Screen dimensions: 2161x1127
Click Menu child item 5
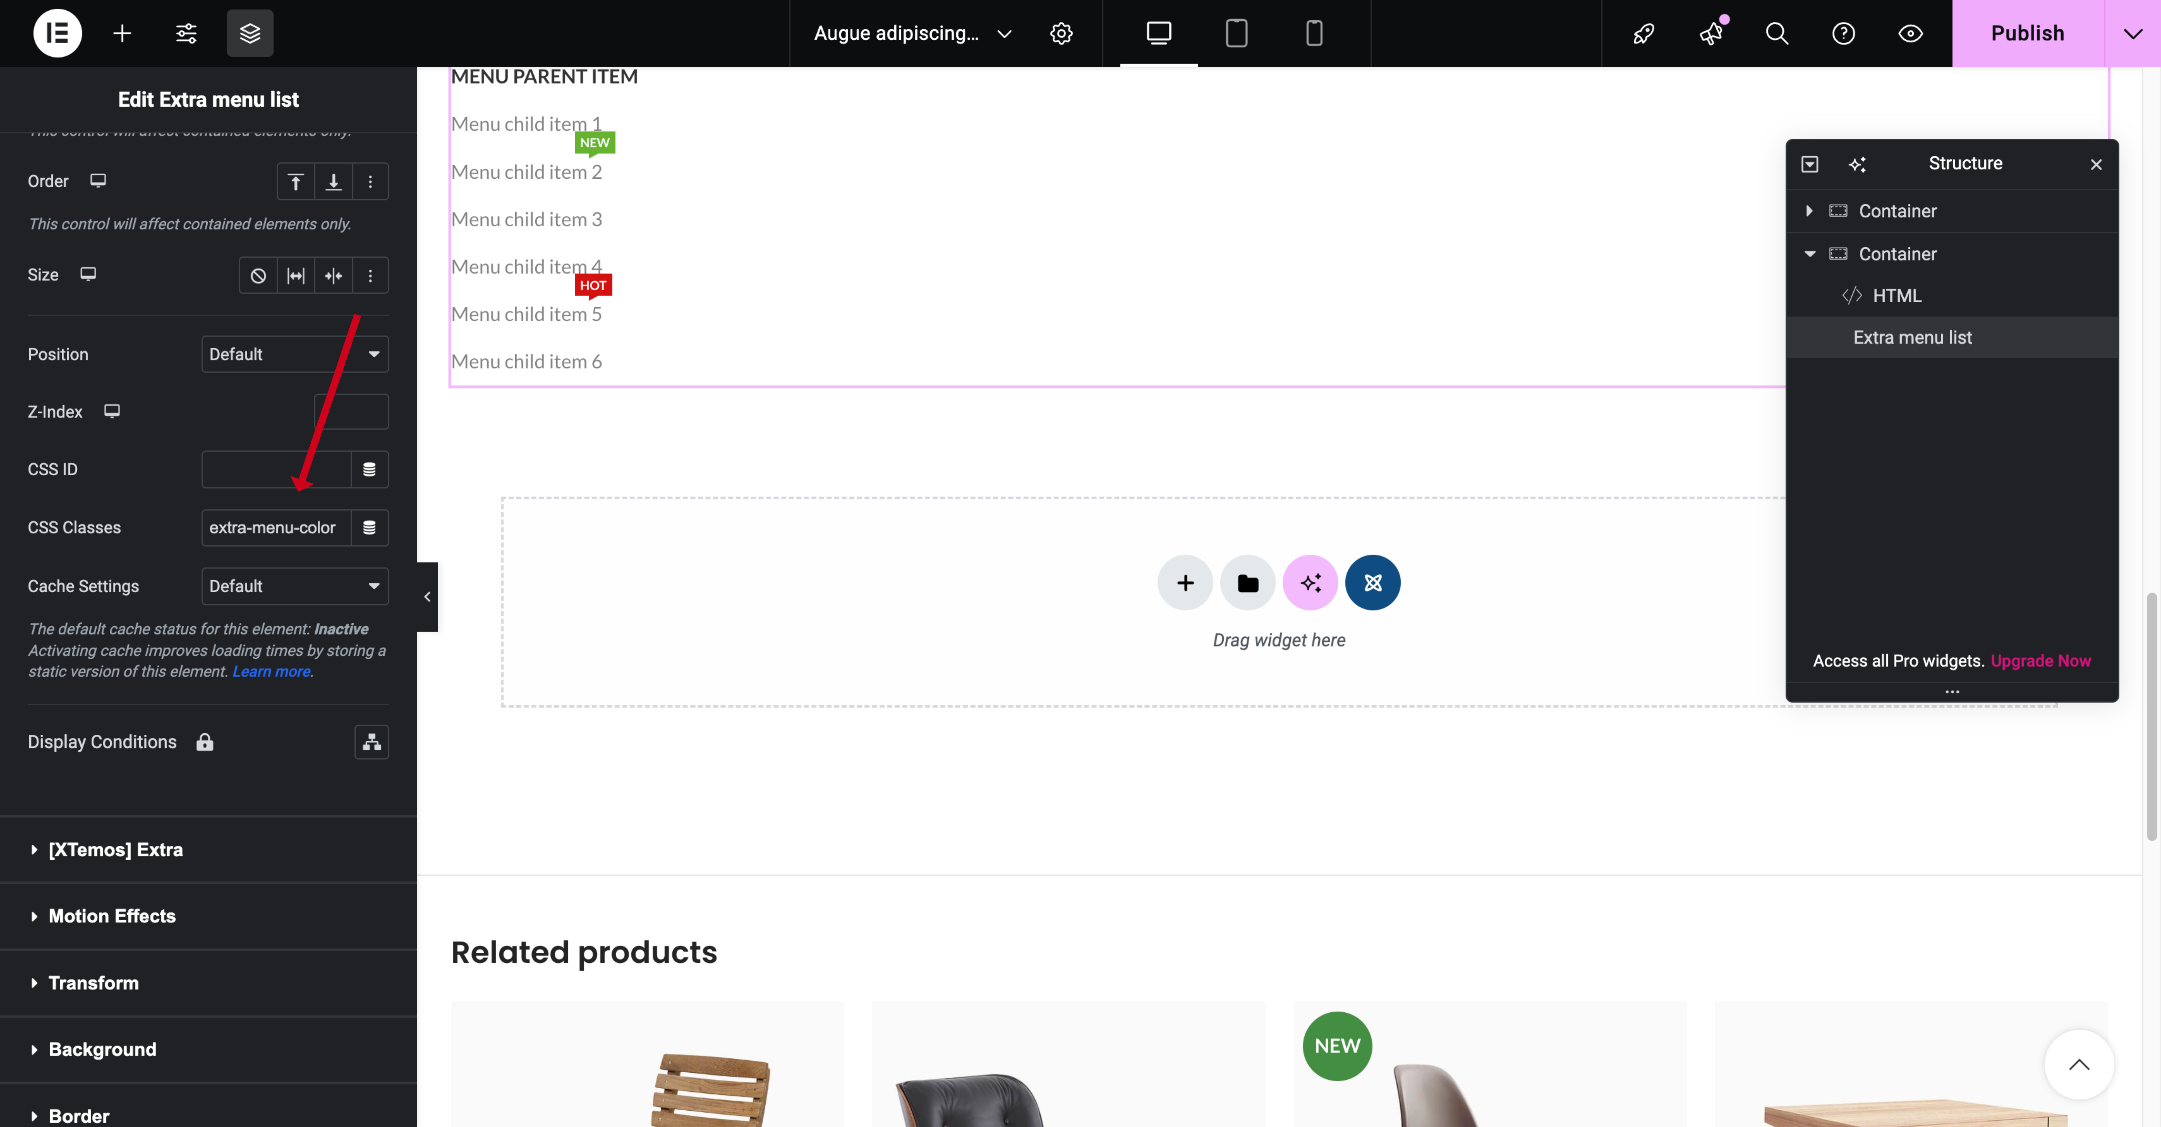point(527,315)
